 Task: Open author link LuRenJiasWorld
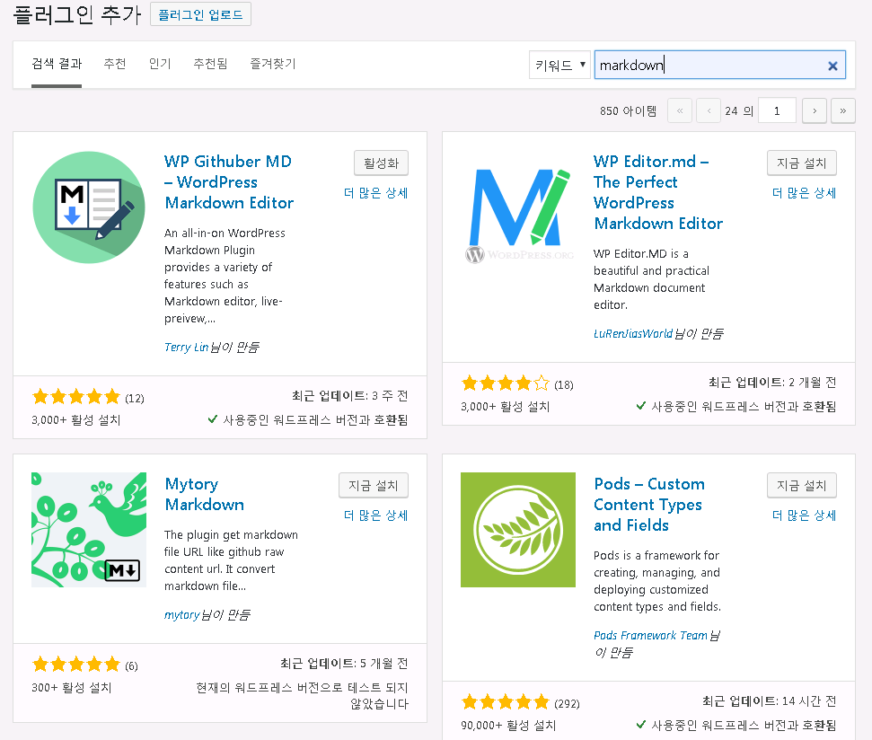(x=633, y=333)
